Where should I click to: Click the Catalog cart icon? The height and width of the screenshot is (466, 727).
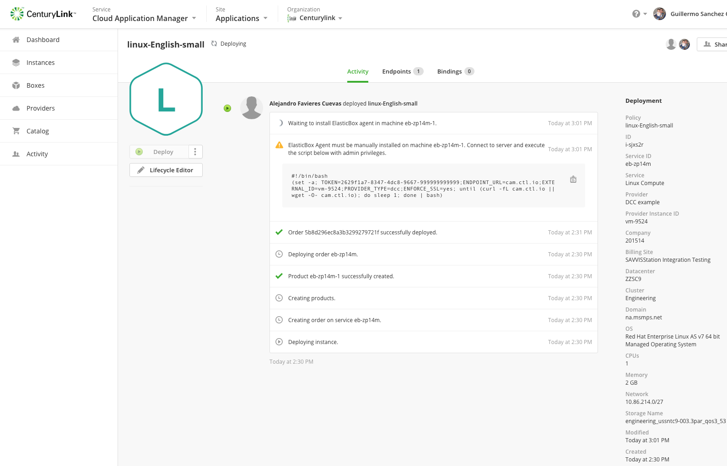click(x=16, y=131)
